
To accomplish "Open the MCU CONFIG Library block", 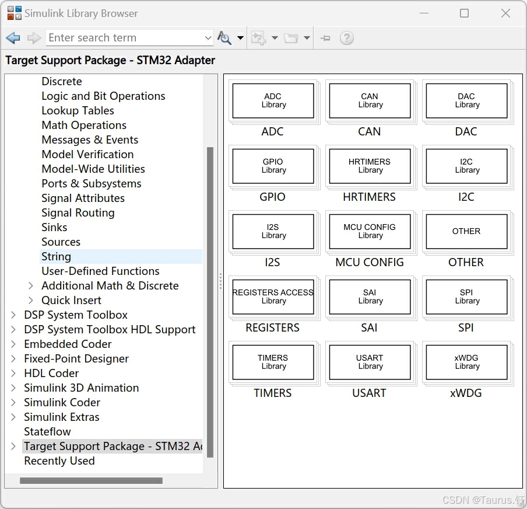I will click(370, 231).
